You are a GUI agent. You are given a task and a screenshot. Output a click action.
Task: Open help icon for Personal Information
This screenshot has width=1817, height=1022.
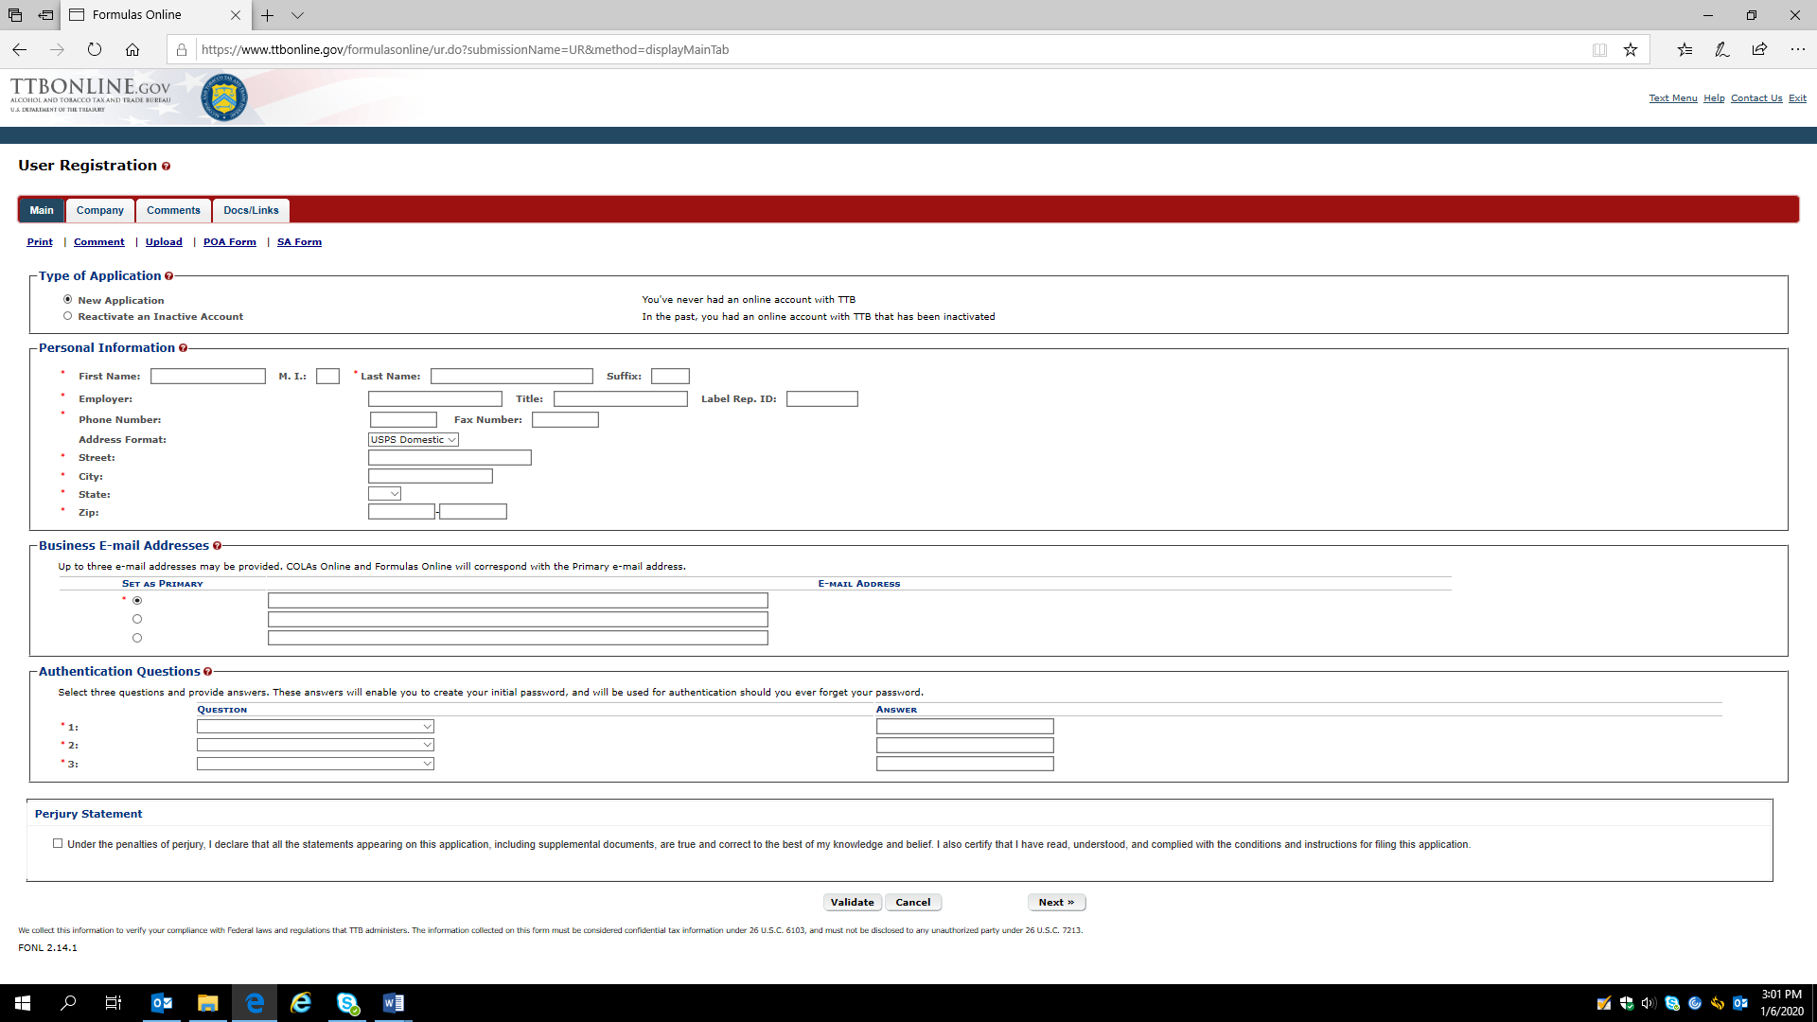click(183, 348)
